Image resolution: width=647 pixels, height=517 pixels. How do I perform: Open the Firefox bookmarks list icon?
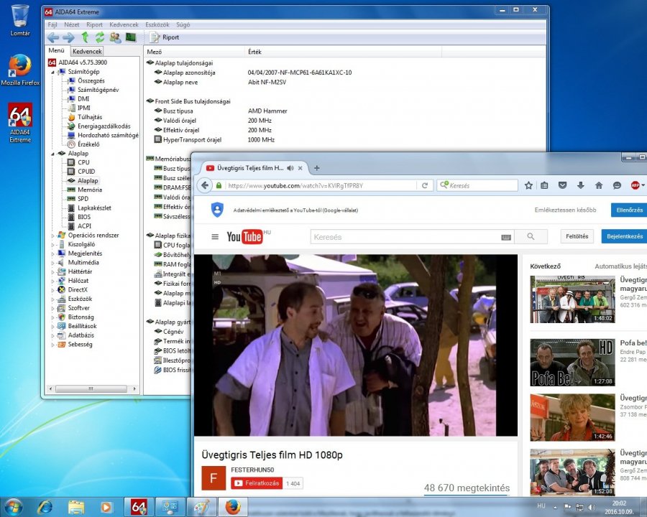[544, 185]
